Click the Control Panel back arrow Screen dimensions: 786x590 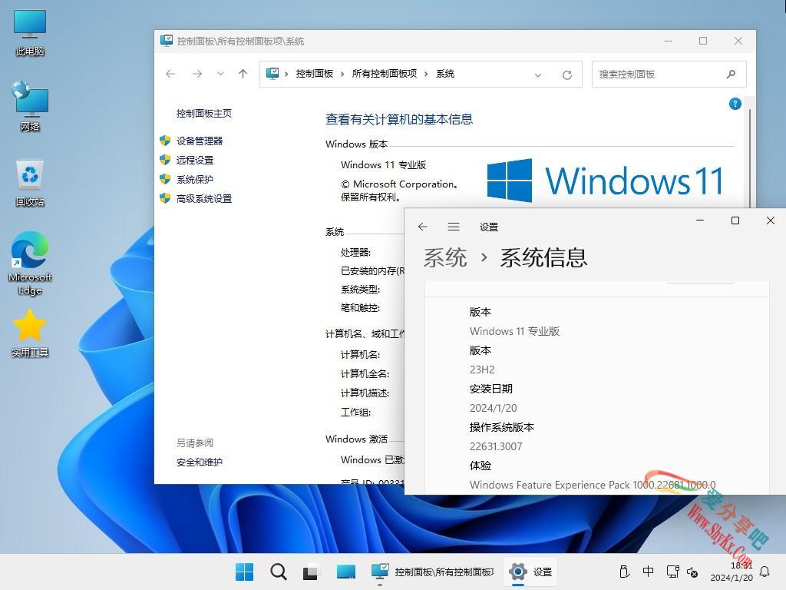pos(170,75)
